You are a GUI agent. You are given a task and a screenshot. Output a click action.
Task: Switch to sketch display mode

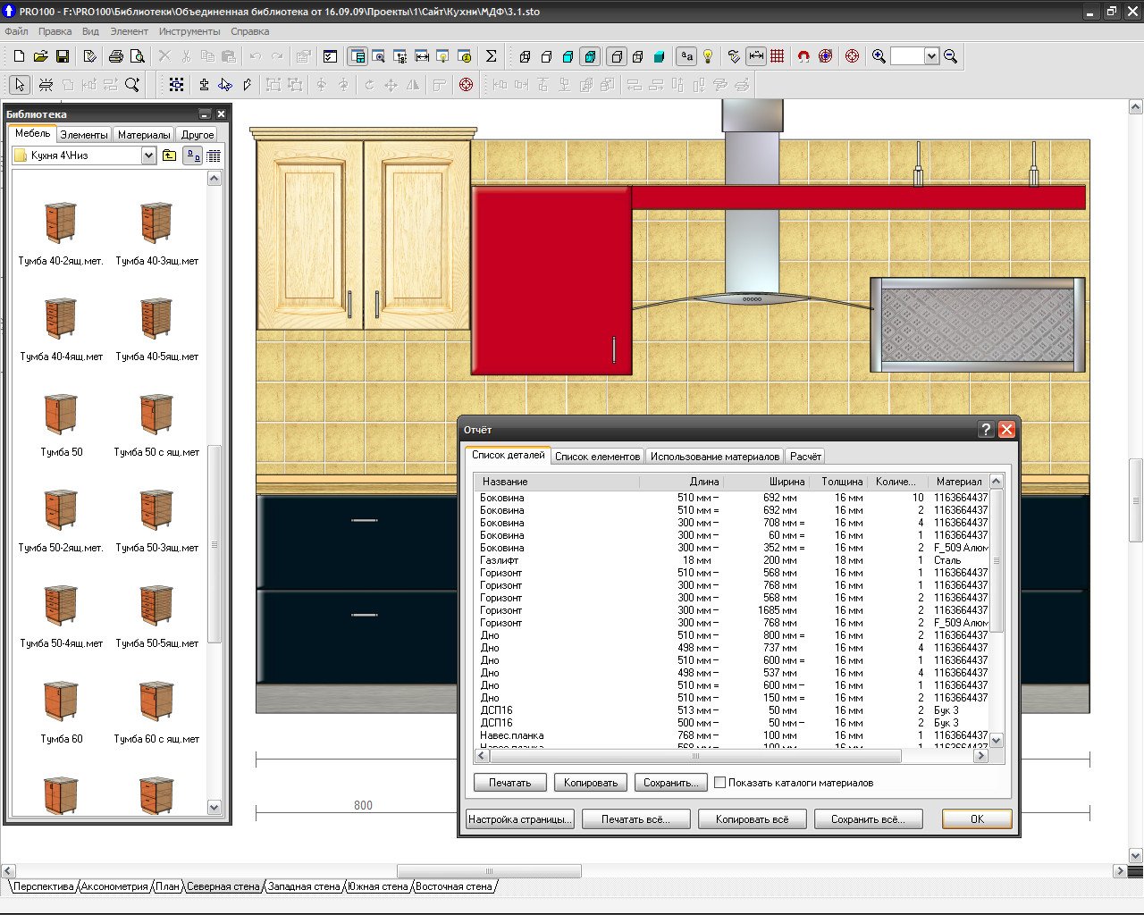click(x=546, y=56)
